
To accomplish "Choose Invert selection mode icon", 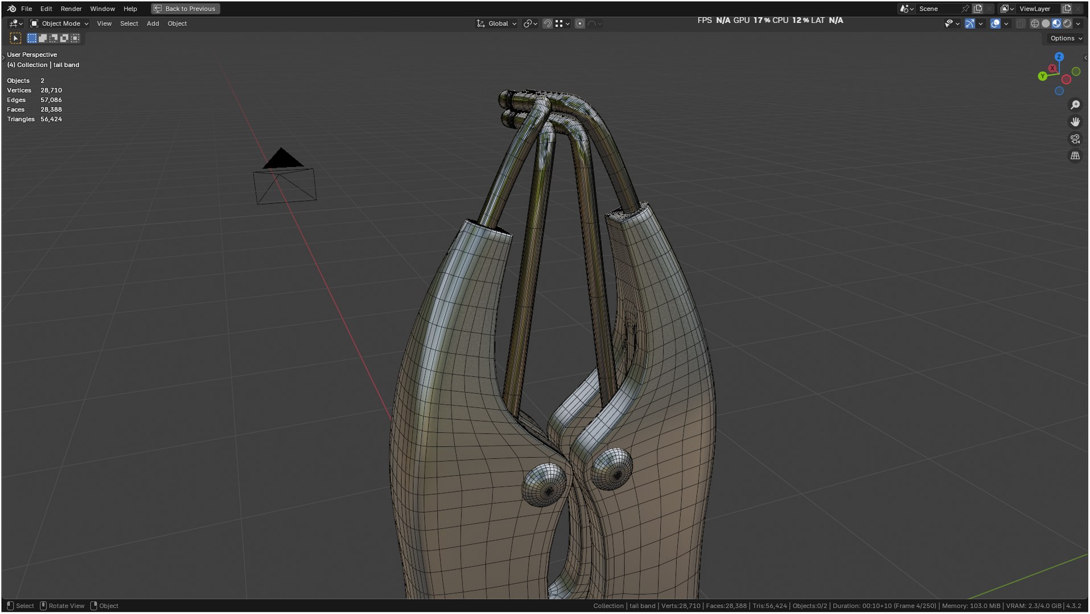I will (x=64, y=38).
